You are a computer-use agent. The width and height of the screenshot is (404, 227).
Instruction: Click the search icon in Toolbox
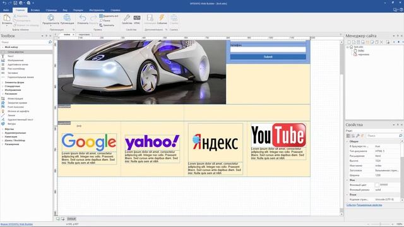(x=50, y=42)
